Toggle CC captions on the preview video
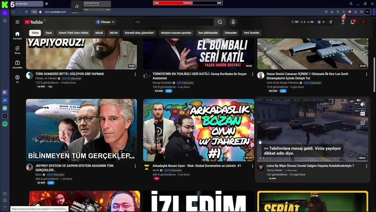This screenshot has height=212, width=376. (363, 114)
